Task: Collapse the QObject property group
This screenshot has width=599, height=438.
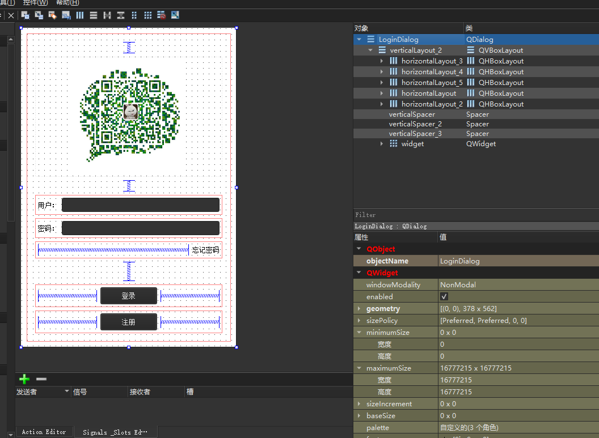Action: pyautogui.click(x=358, y=249)
